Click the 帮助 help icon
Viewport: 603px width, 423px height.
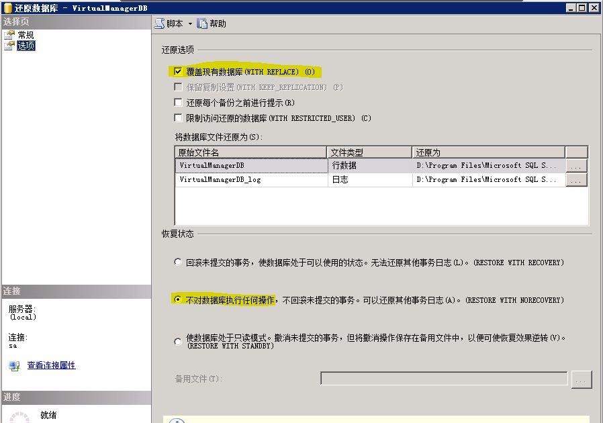pyautogui.click(x=202, y=23)
